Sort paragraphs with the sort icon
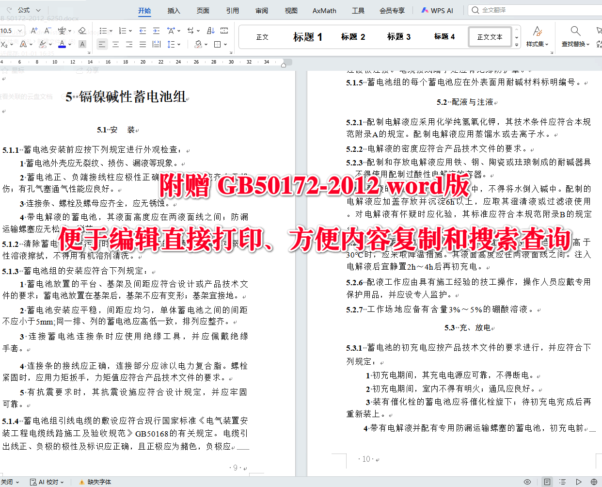The width and height of the screenshot is (602, 487). (x=210, y=30)
